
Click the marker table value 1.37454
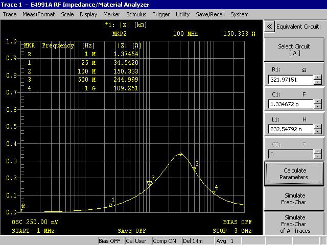(x=126, y=54)
